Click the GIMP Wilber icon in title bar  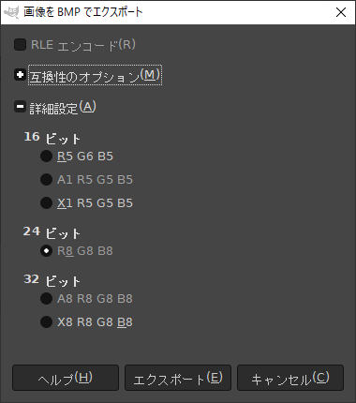11,12
